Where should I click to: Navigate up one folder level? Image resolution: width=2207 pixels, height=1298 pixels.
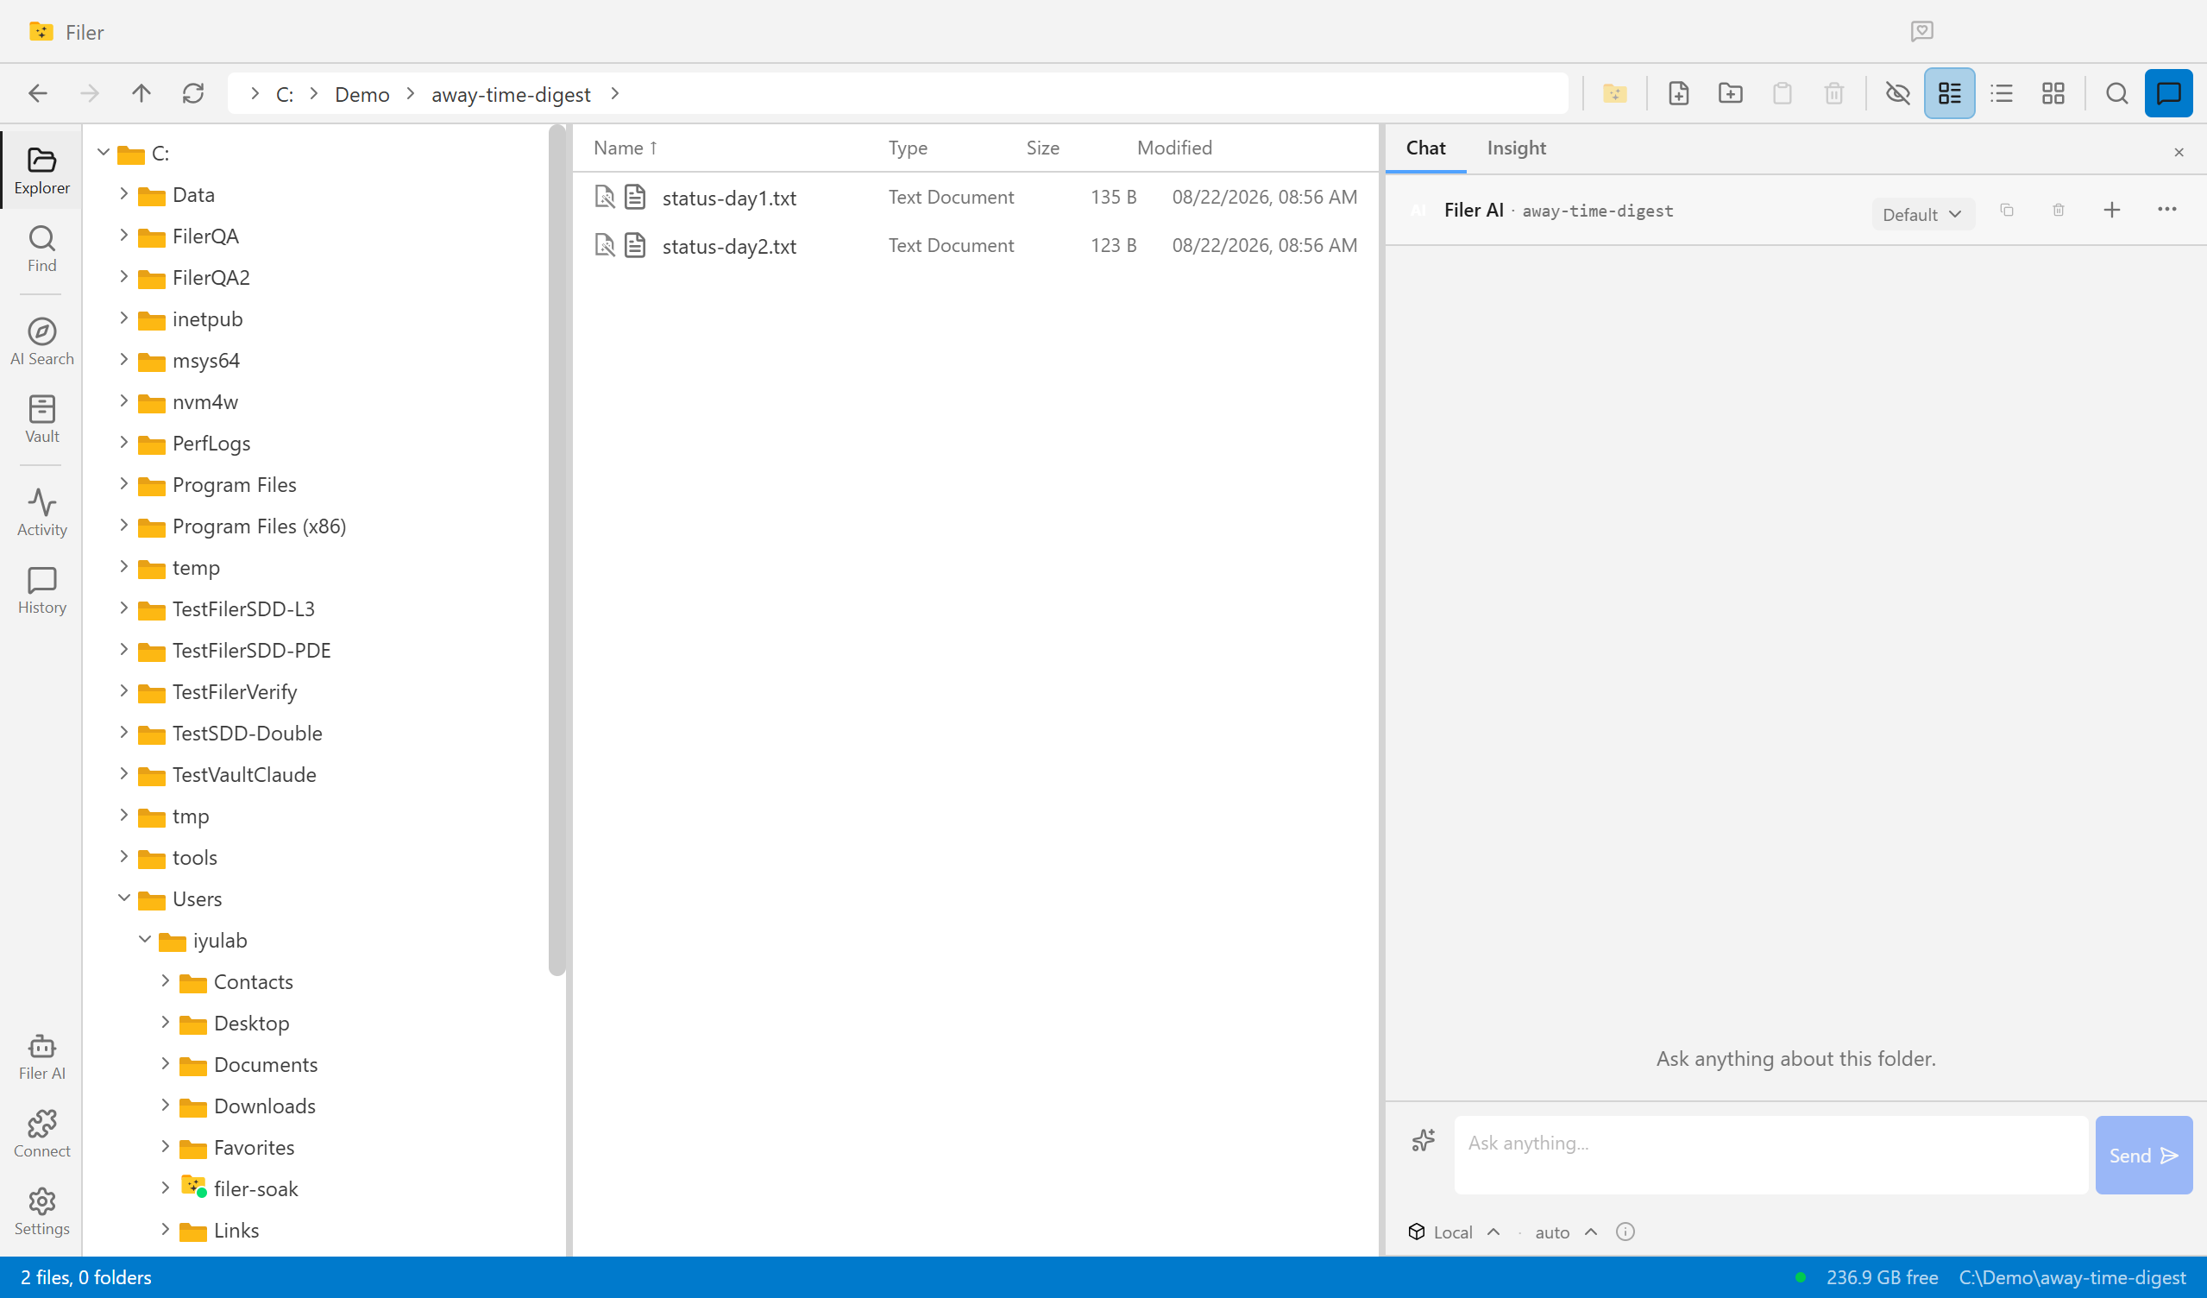click(141, 94)
